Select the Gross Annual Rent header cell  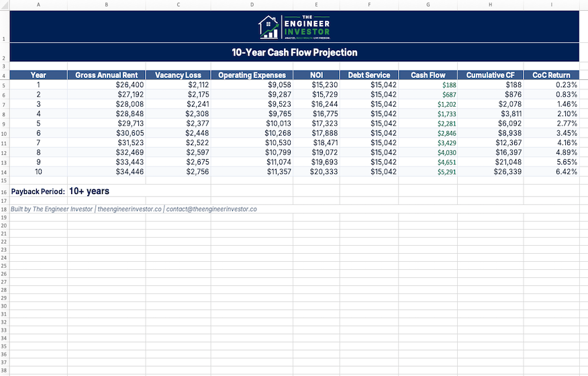tap(107, 75)
